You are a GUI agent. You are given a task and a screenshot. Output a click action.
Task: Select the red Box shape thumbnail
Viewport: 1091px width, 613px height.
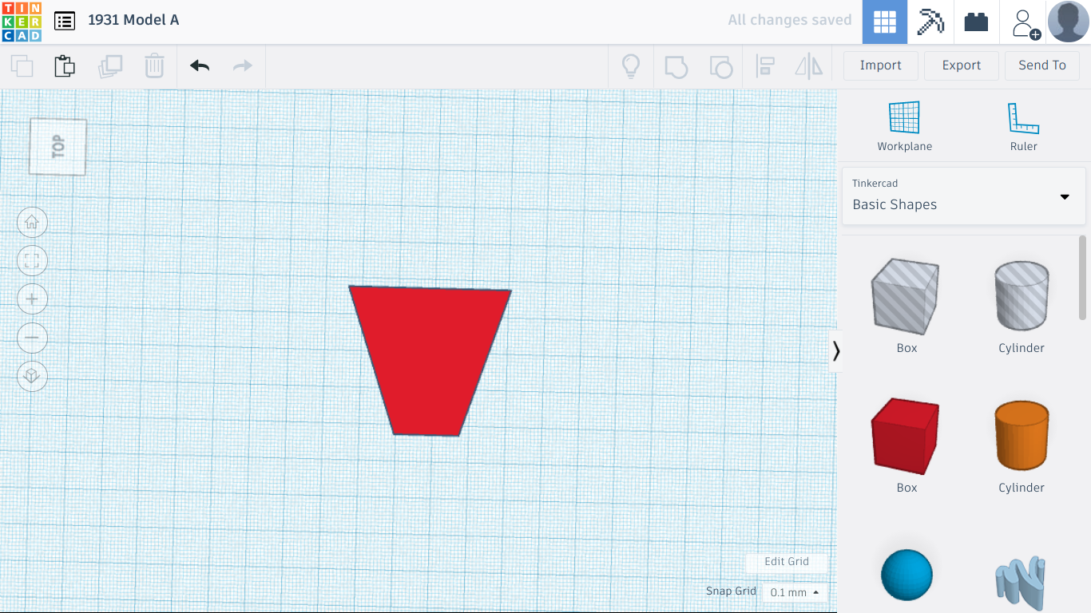[906, 436]
